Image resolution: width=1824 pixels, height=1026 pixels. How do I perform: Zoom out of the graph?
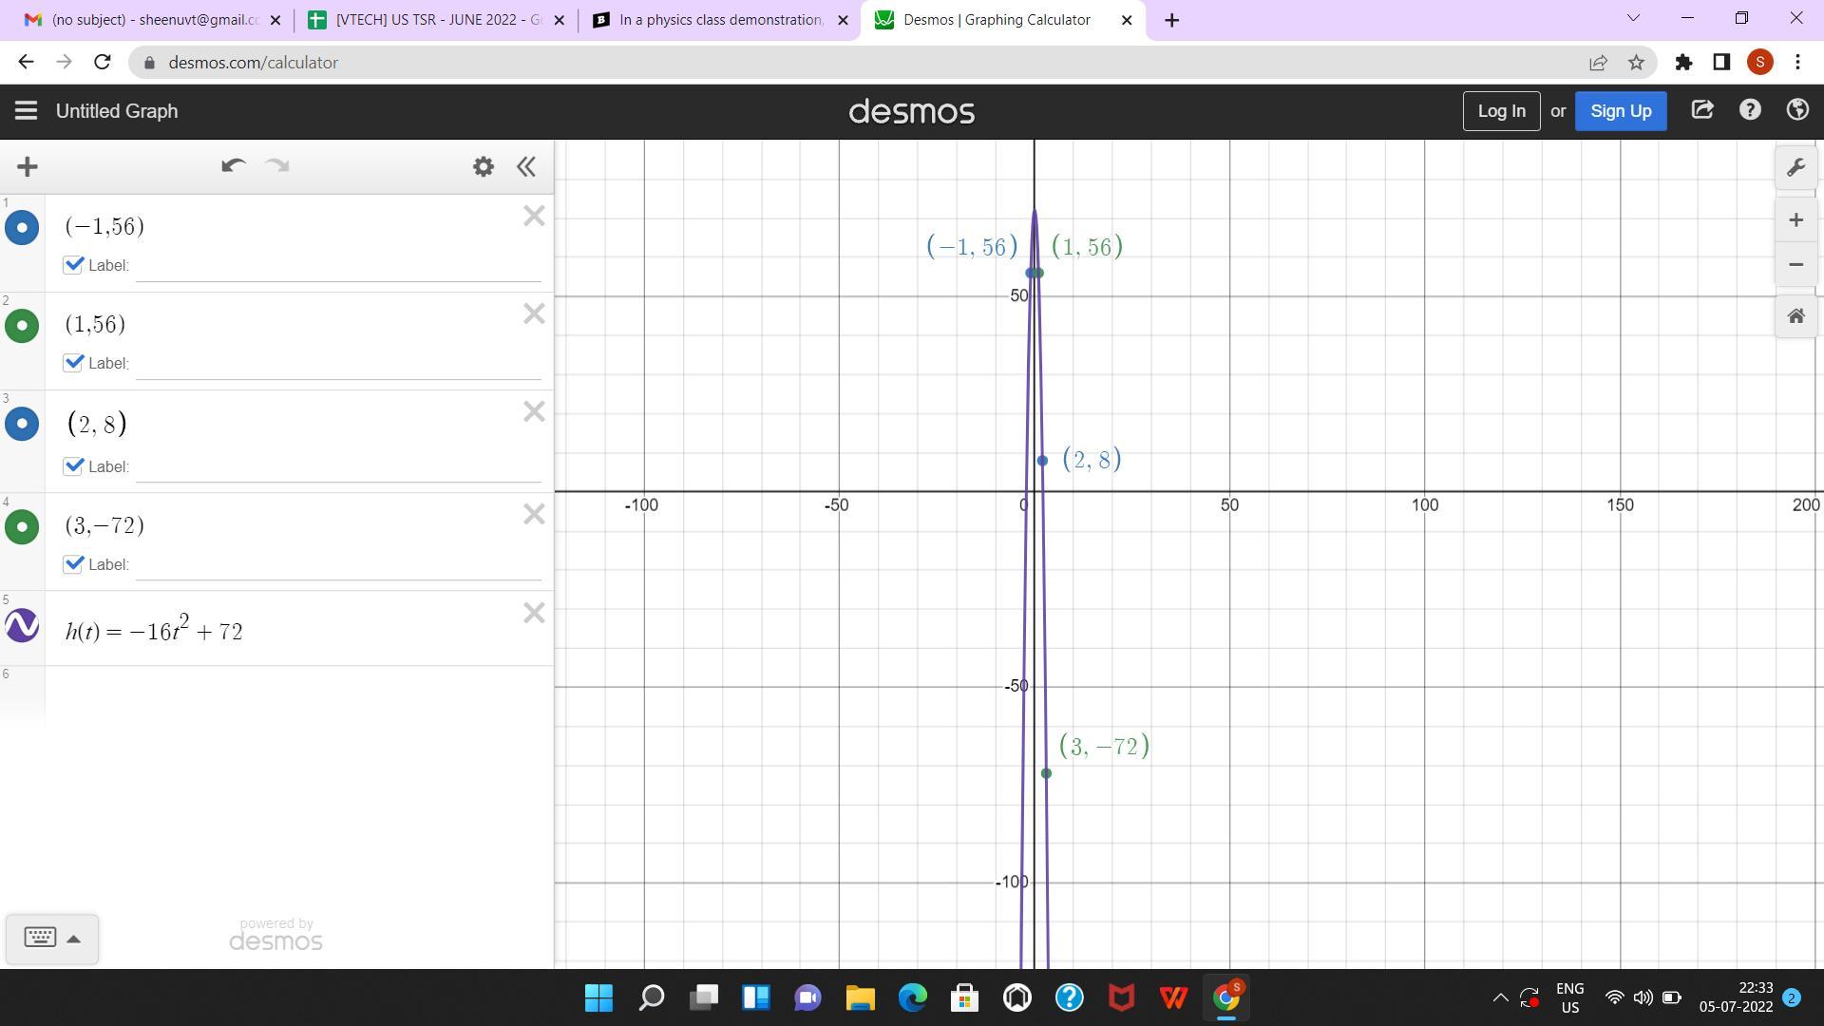(x=1795, y=265)
